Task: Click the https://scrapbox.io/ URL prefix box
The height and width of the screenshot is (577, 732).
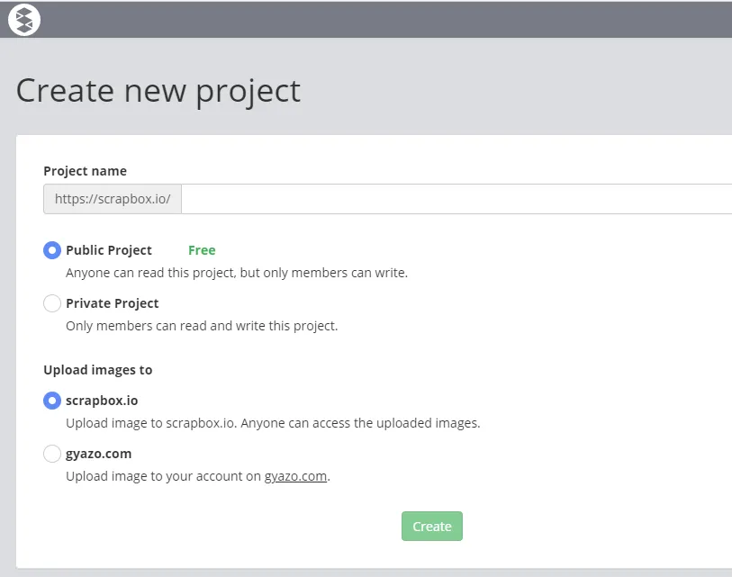Action: [x=113, y=199]
